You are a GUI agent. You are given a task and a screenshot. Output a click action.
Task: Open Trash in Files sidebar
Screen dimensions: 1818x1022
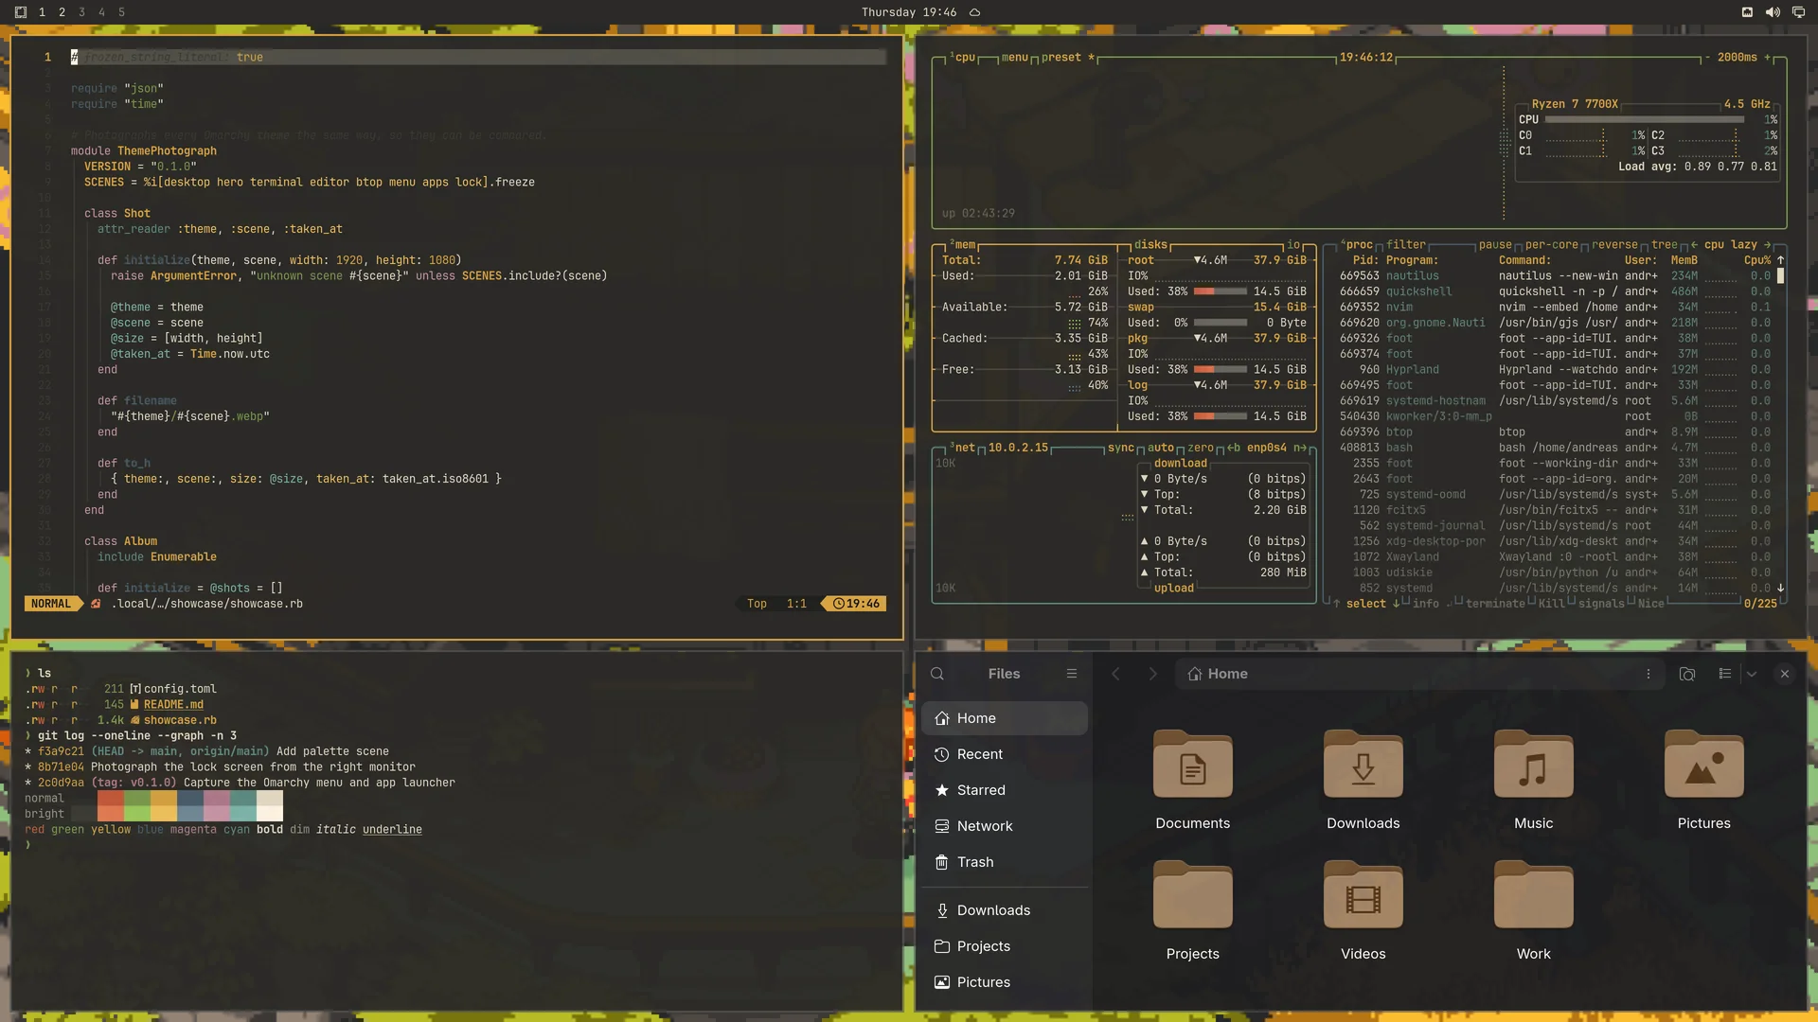point(1004,862)
